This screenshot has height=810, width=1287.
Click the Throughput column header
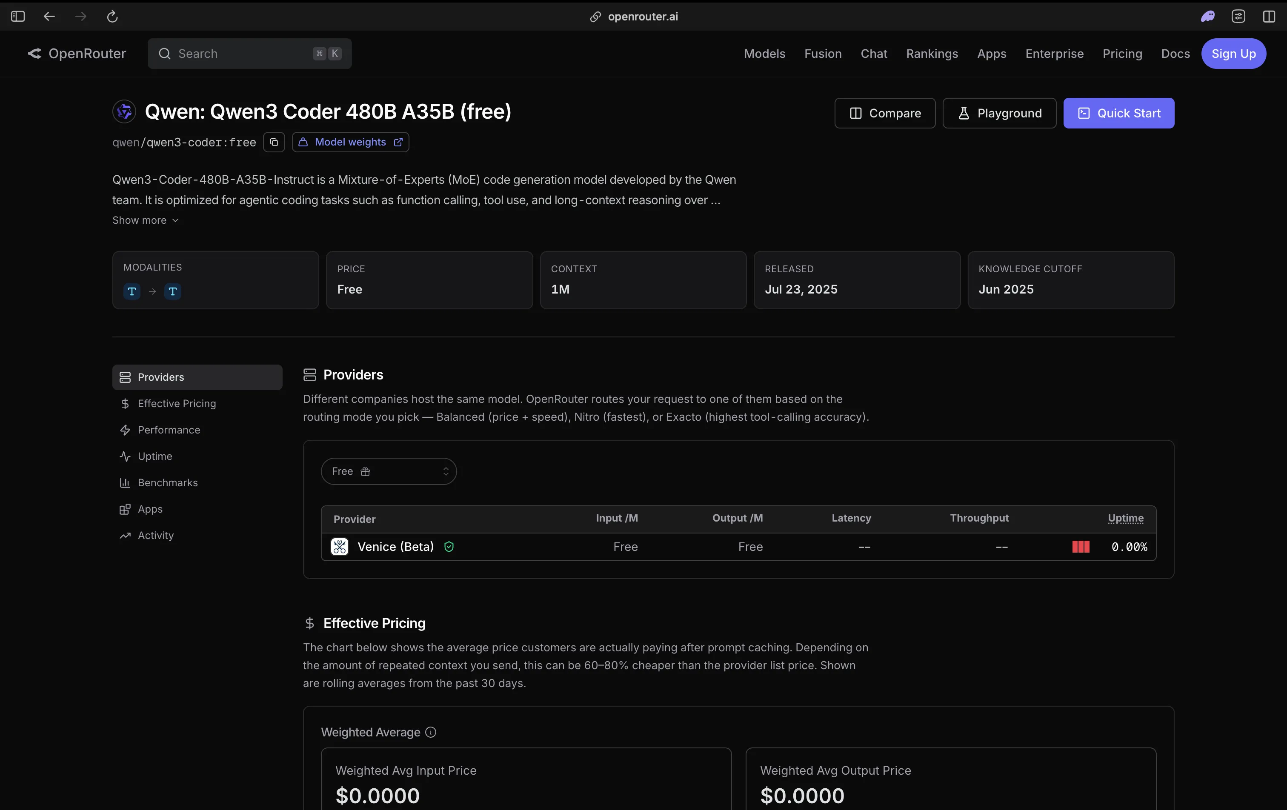(x=979, y=518)
